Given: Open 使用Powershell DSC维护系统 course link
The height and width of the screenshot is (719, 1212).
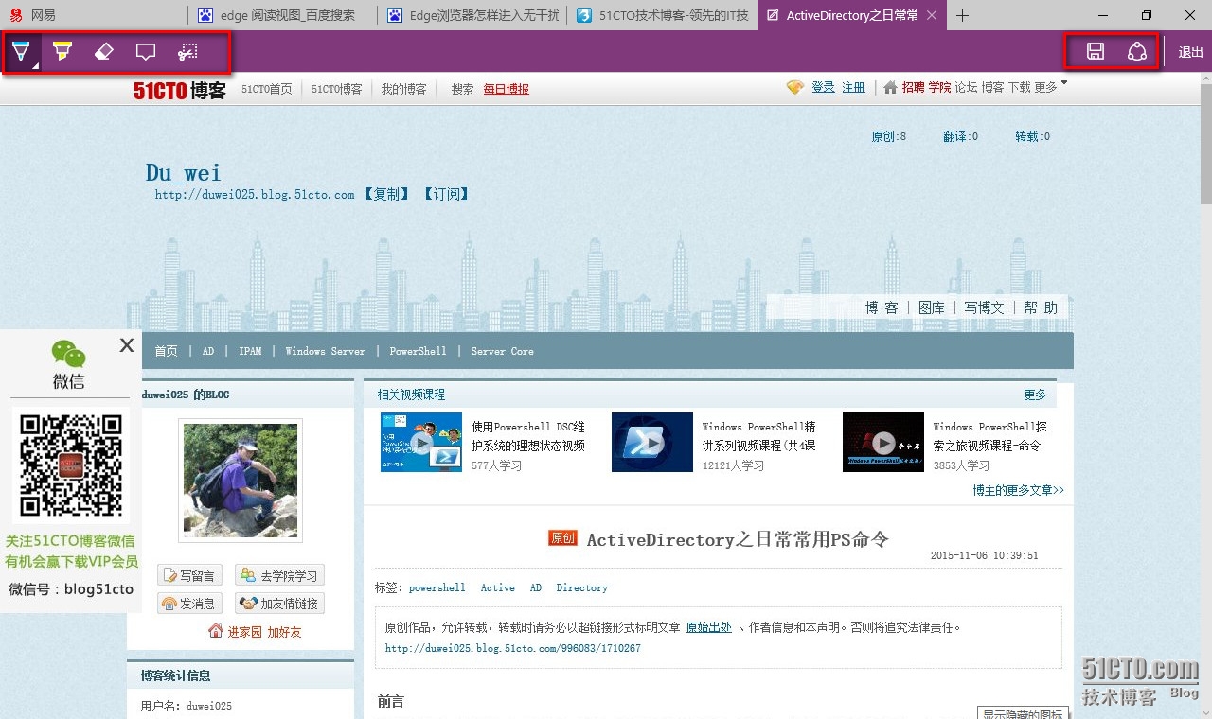Looking at the screenshot, I should pos(528,436).
